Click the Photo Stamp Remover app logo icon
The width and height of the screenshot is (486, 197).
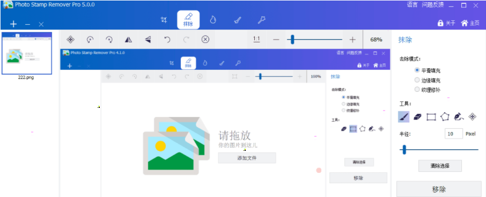[x=8, y=5]
